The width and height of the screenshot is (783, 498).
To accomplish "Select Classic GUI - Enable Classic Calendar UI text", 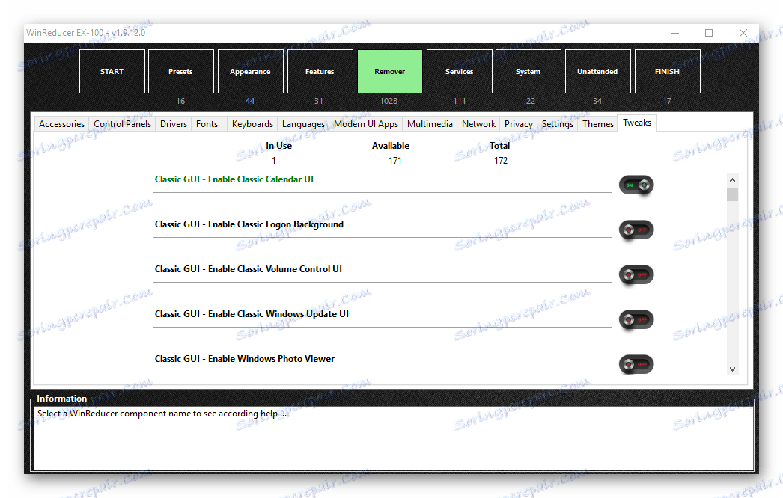I will [234, 179].
